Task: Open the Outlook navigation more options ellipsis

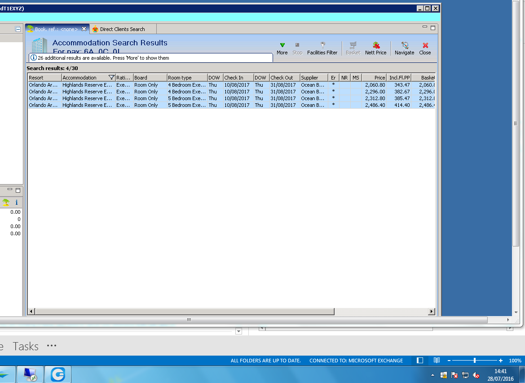Action: coord(52,345)
